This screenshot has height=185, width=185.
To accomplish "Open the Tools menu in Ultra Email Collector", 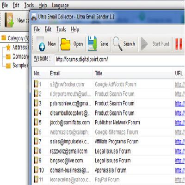I will 61,29.
